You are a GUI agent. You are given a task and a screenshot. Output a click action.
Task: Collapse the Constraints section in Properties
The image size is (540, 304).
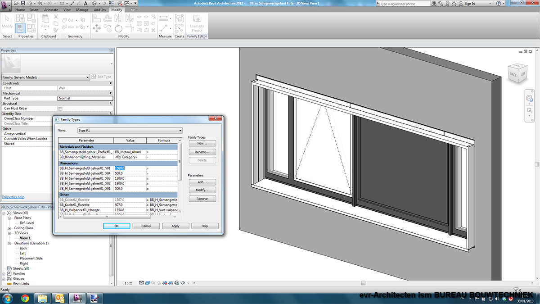pyautogui.click(x=111, y=83)
